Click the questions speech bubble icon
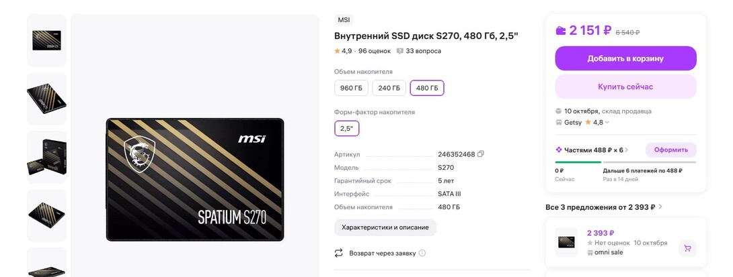The height and width of the screenshot is (277, 733). (400, 51)
